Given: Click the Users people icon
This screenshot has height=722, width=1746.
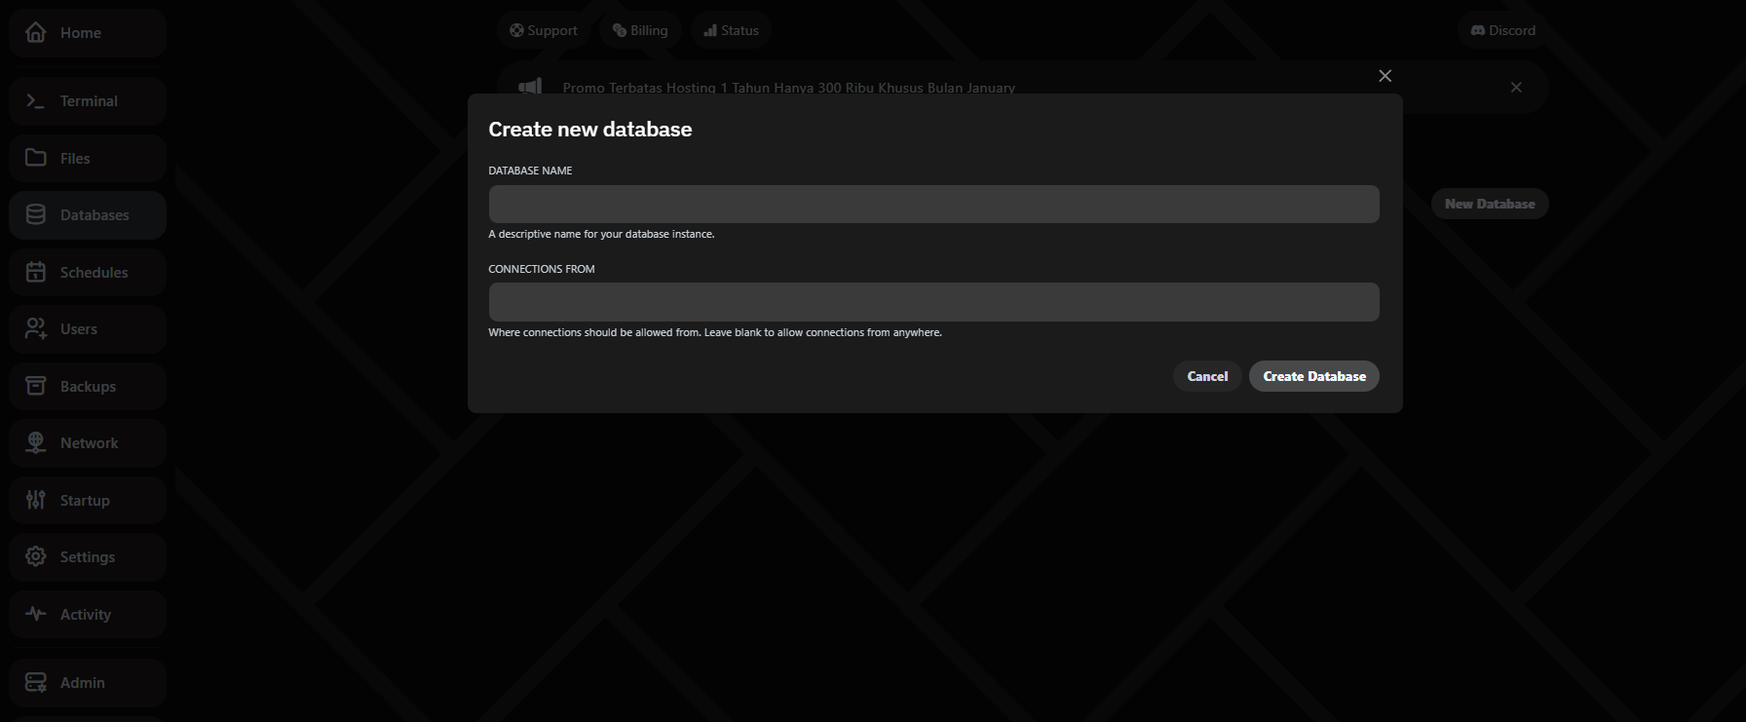Looking at the screenshot, I should (36, 328).
